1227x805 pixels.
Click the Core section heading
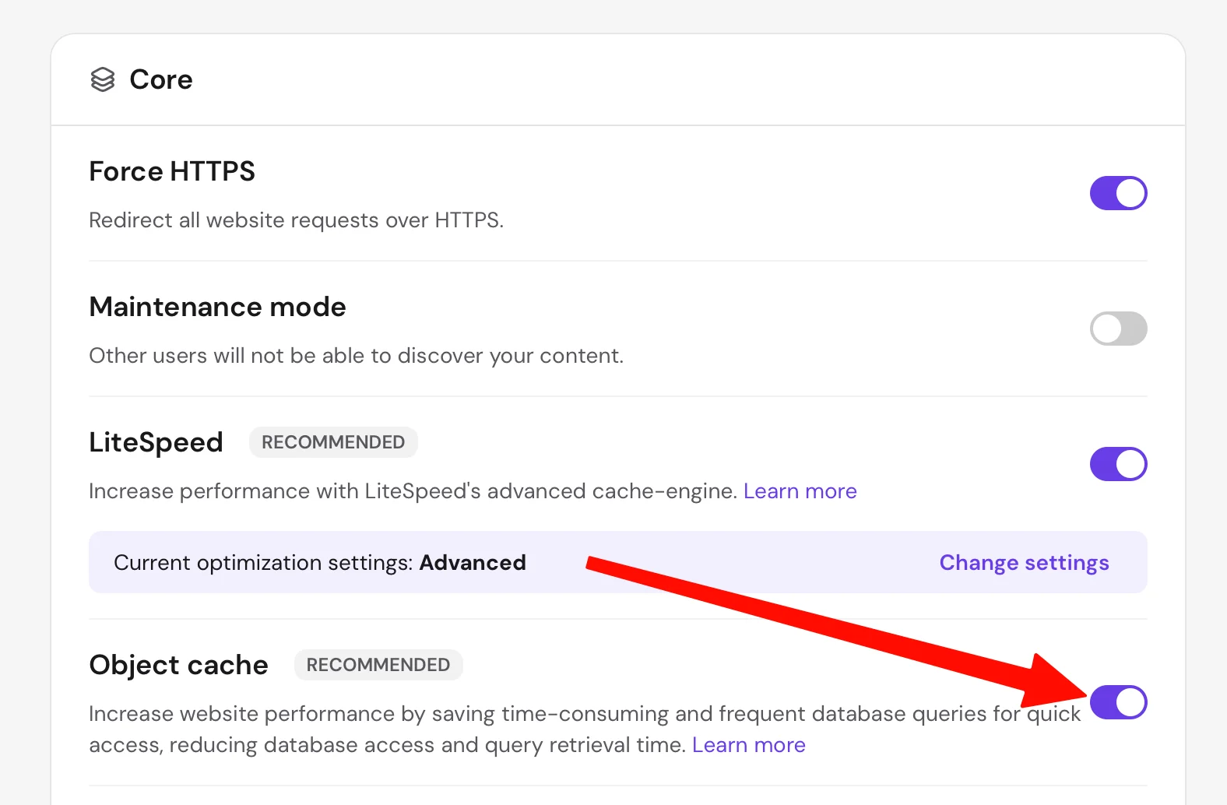(161, 79)
